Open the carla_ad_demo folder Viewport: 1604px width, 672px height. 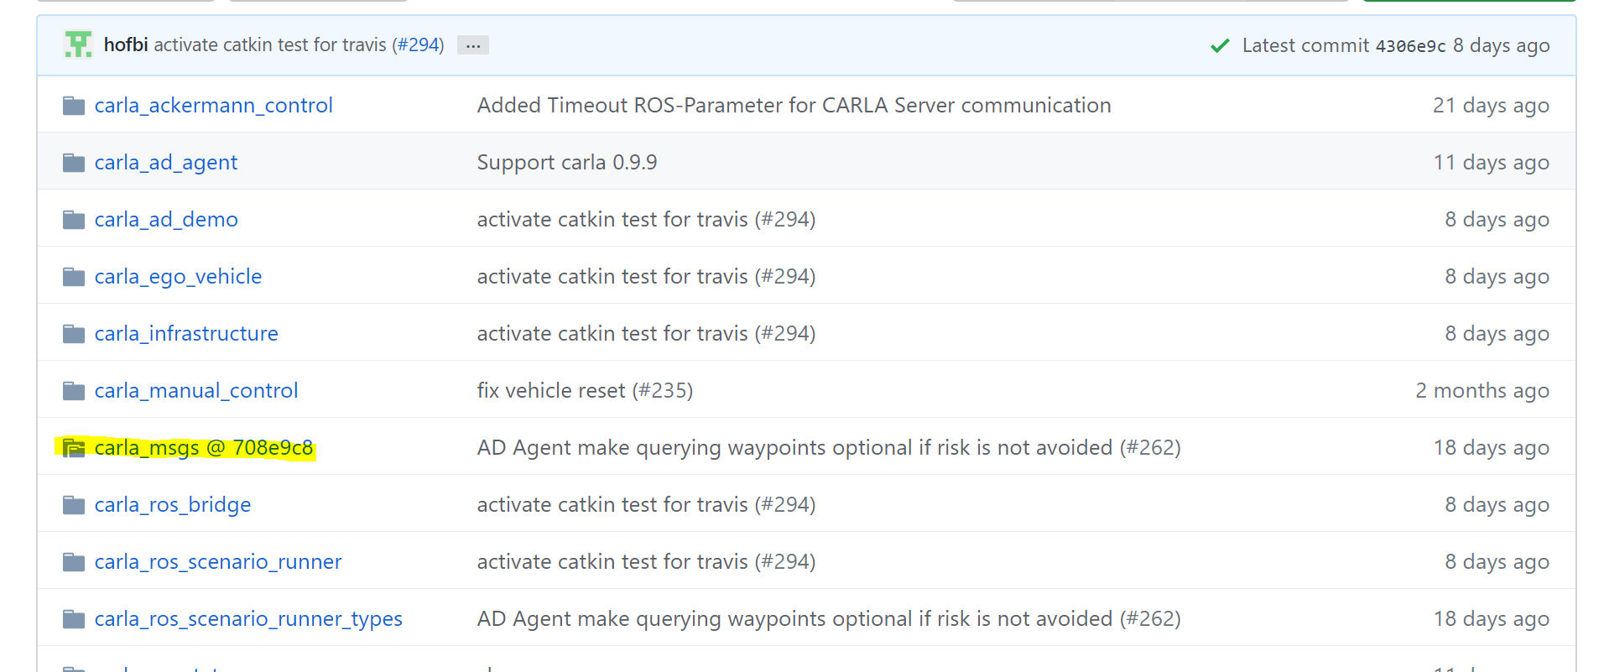click(x=166, y=220)
